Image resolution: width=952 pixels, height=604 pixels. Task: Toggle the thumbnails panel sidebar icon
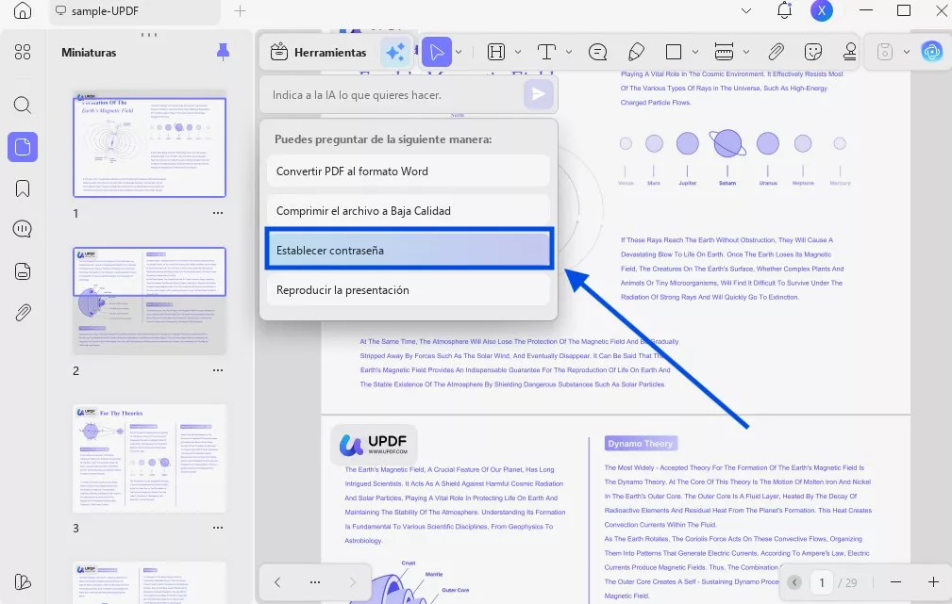(x=23, y=147)
